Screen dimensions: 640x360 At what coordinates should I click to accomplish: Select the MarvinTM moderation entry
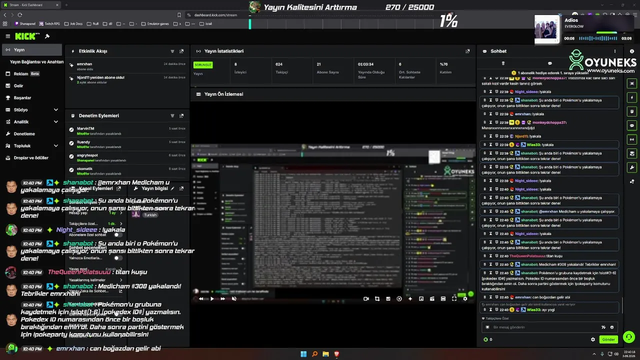point(127,131)
